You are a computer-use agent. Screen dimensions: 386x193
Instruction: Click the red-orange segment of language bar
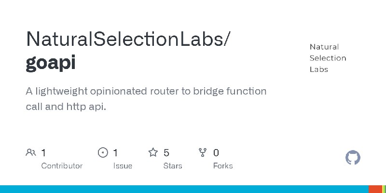coord(375,189)
